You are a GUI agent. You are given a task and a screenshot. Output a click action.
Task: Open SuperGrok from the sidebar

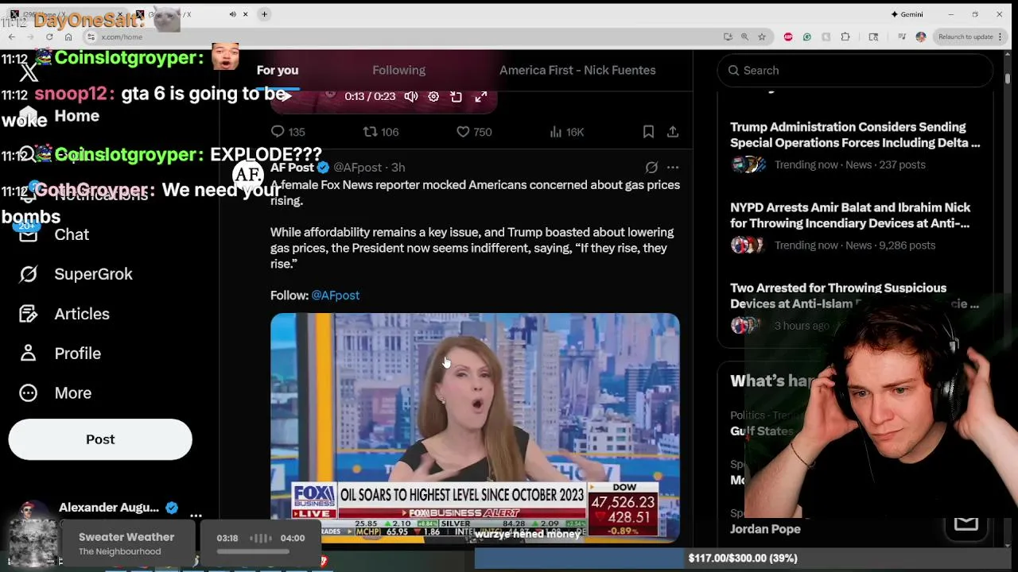[93, 274]
